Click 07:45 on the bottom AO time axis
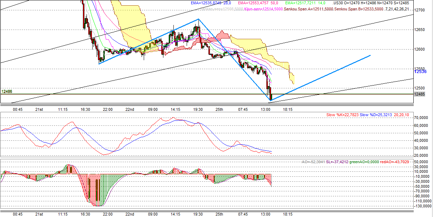 [243, 214]
